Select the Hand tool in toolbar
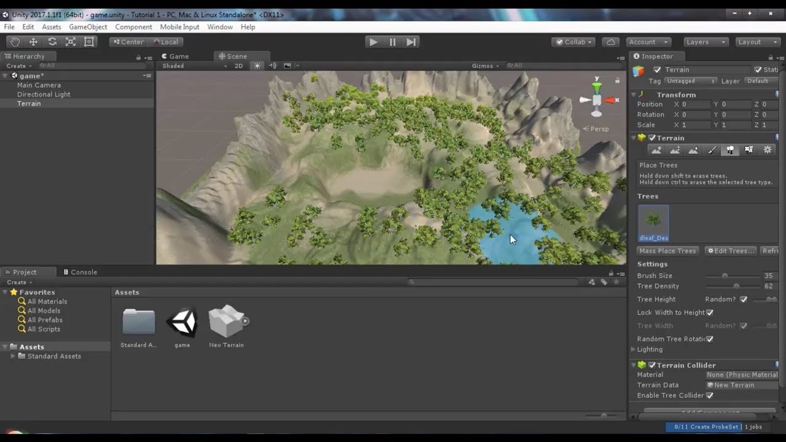The height and width of the screenshot is (442, 786). [x=15, y=42]
